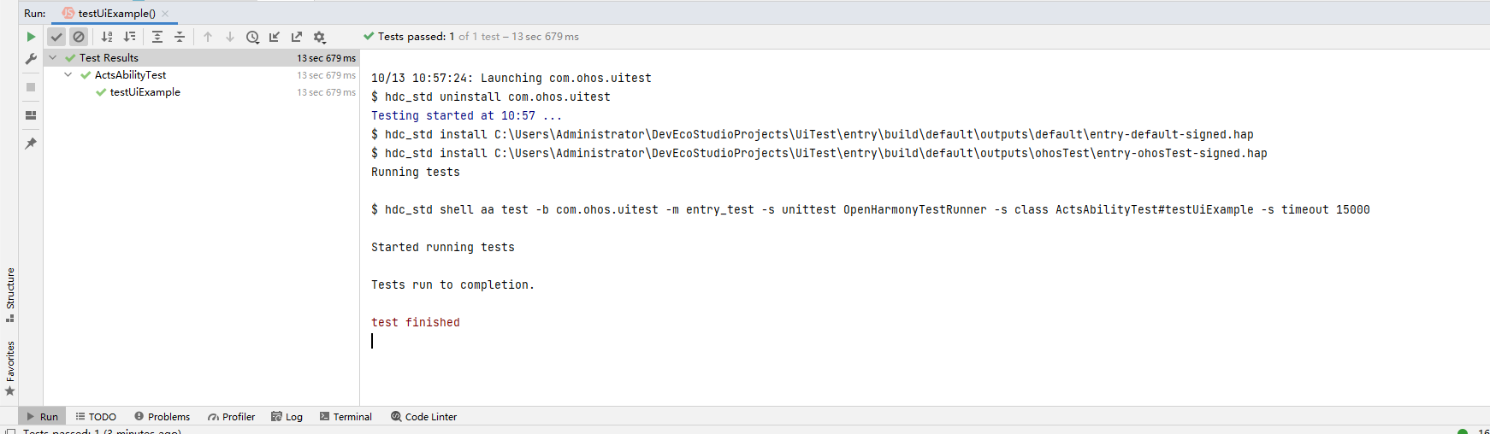Image resolution: width=1490 pixels, height=434 pixels.
Task: Click the Import Tests icon
Action: pos(275,37)
